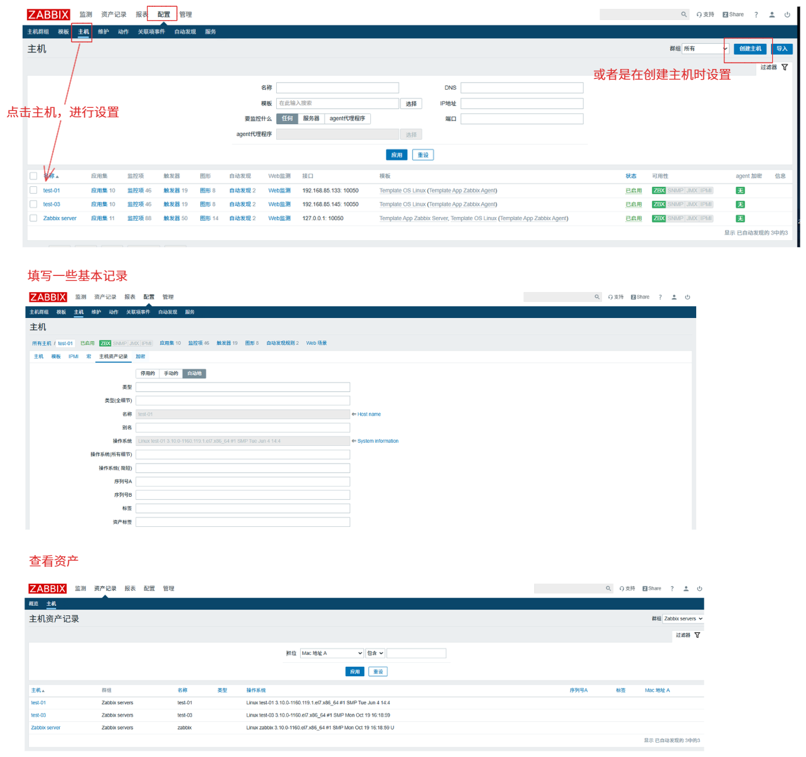Switch to the 宏 tab of host test-01
Image resolution: width=806 pixels, height=757 pixels.
click(x=89, y=356)
